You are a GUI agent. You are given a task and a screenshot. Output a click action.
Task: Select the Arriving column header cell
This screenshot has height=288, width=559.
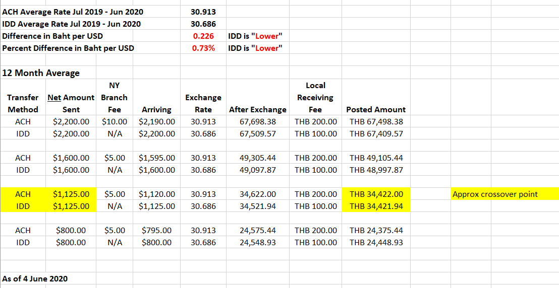(x=156, y=109)
